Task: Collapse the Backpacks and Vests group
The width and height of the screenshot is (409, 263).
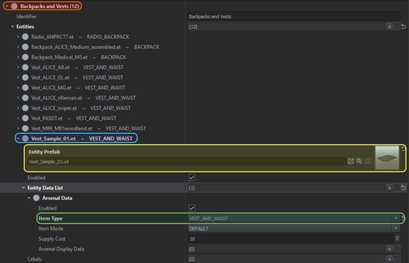Action: coord(7,6)
